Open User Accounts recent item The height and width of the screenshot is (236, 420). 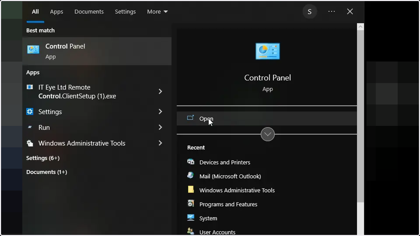(217, 232)
